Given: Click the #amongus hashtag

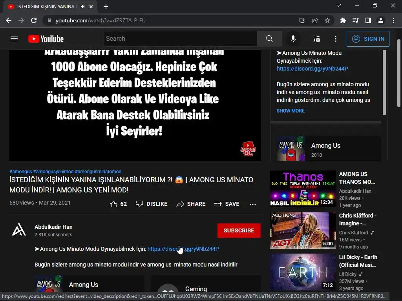Looking at the screenshot, I should [x=20, y=172].
